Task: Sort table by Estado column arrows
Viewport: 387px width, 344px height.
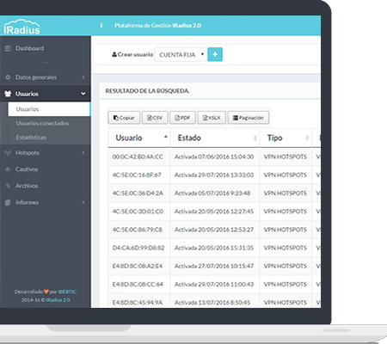Action: [255, 138]
